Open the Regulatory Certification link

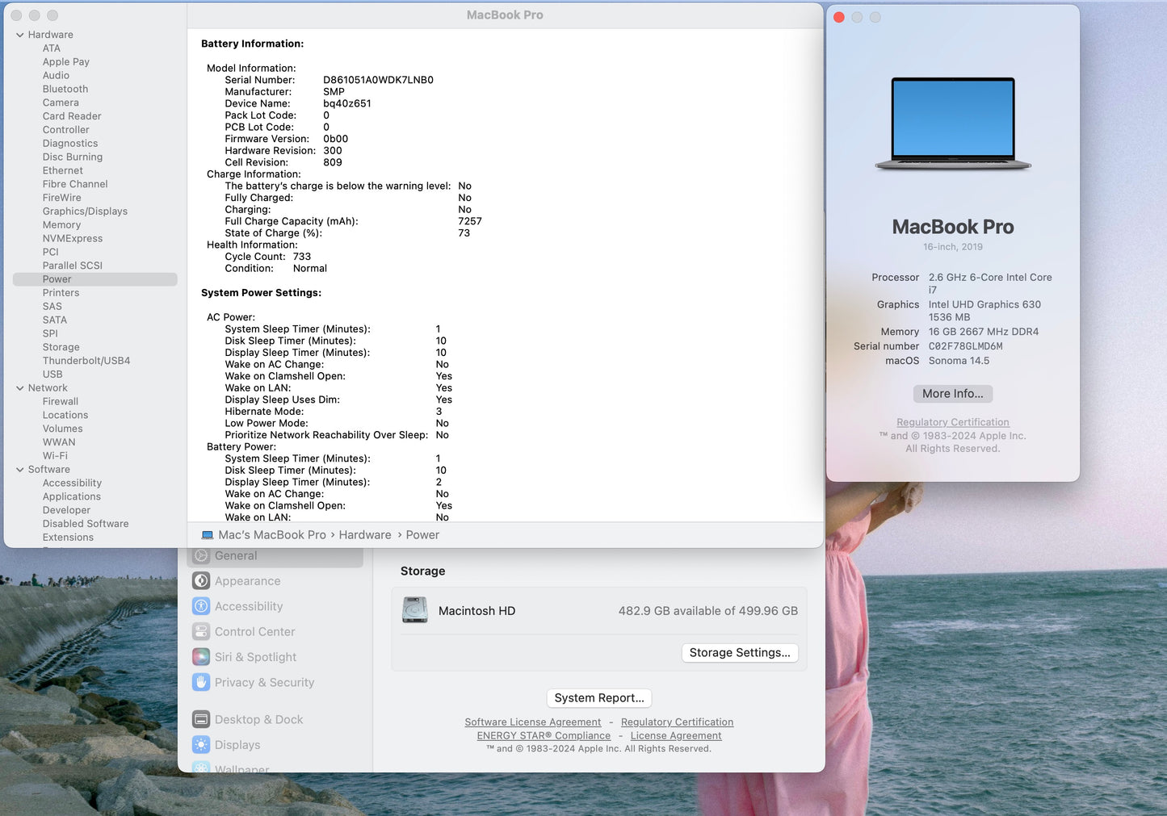pos(953,421)
